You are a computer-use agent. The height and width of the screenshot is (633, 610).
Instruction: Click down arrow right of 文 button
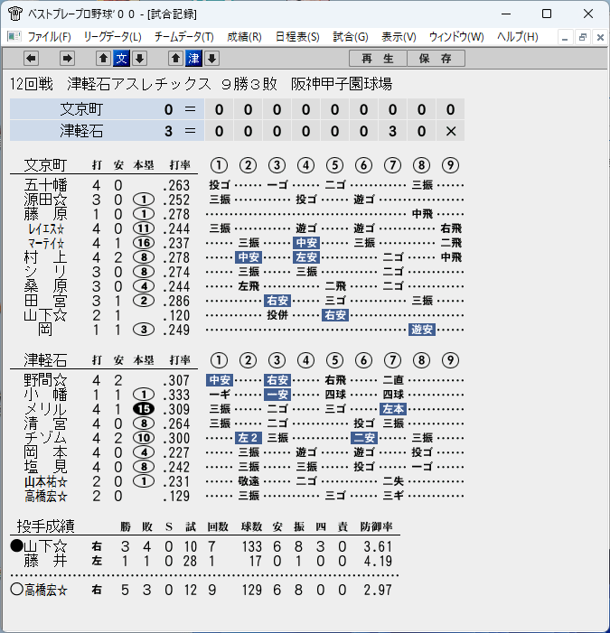[x=139, y=59]
